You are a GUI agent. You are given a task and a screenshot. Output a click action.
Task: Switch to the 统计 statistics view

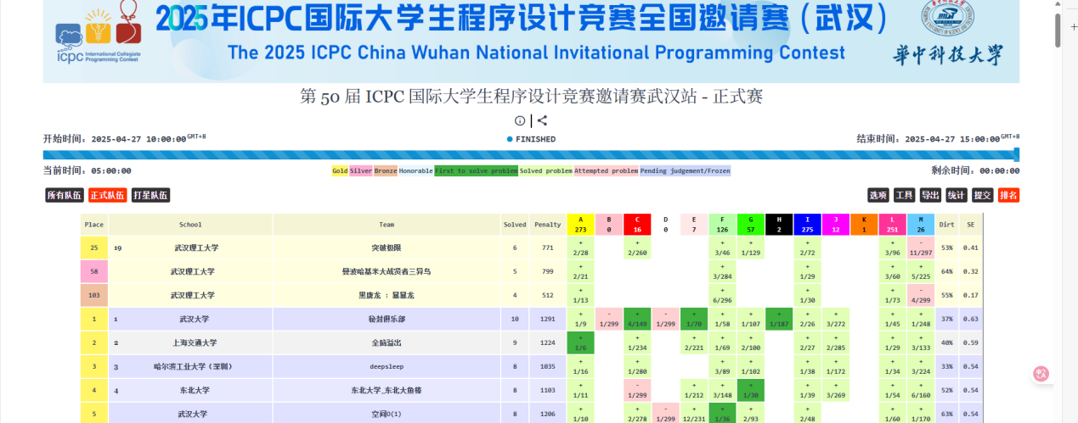coord(957,195)
